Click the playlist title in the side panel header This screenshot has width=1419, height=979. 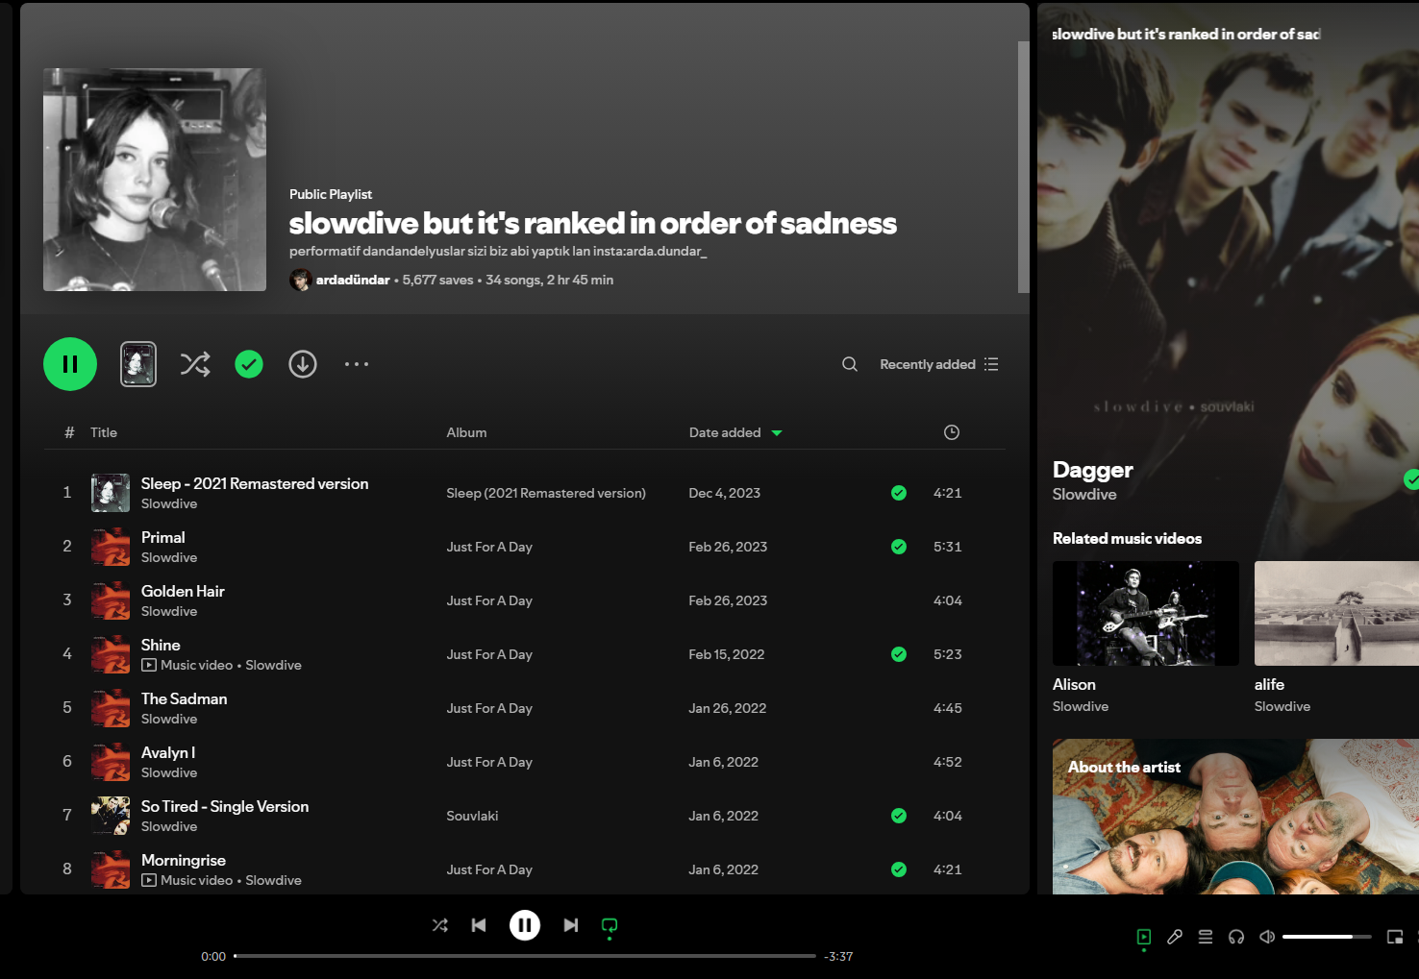tap(1186, 34)
